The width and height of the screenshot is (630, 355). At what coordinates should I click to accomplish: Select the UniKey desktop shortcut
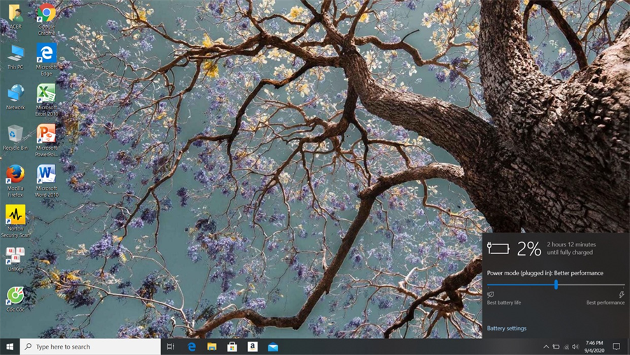point(15,259)
